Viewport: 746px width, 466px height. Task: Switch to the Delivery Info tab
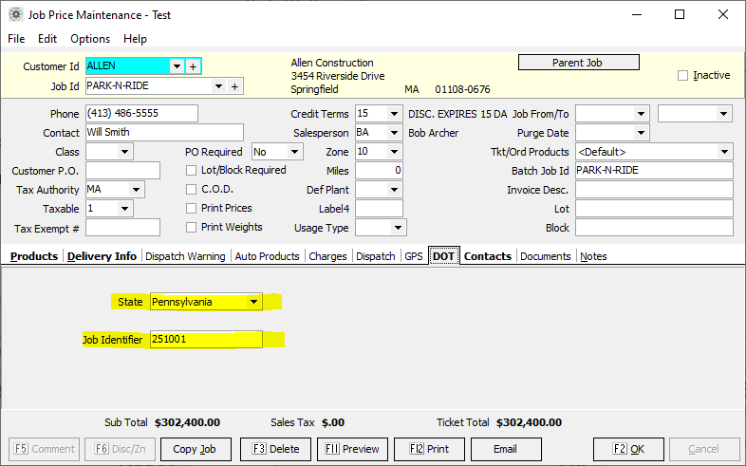tap(102, 256)
